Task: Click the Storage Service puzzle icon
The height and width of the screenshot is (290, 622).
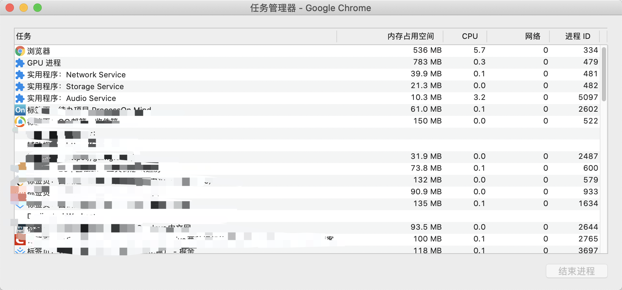Action: pyautogui.click(x=20, y=86)
